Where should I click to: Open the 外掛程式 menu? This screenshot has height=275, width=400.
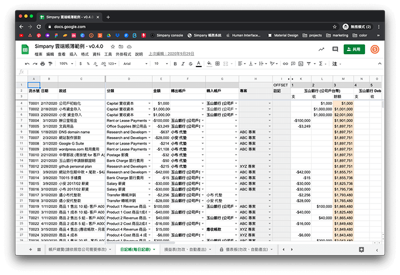point(123,54)
